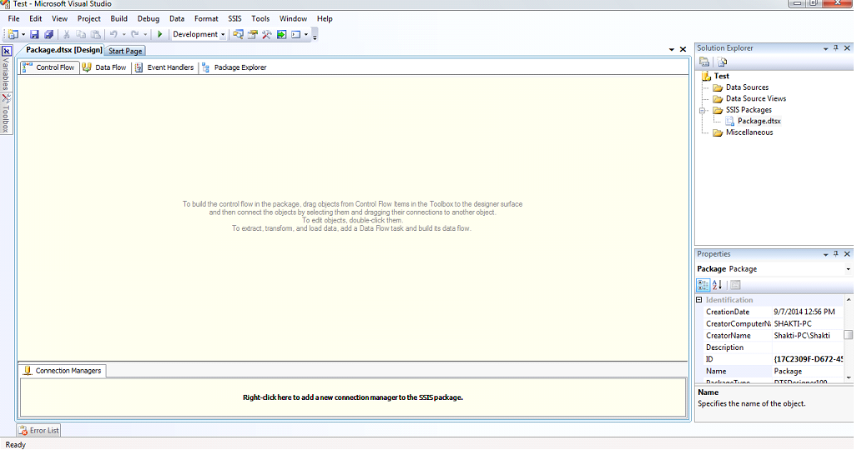
Task: Open the Redo history dropdown arrow
Action: click(145, 34)
